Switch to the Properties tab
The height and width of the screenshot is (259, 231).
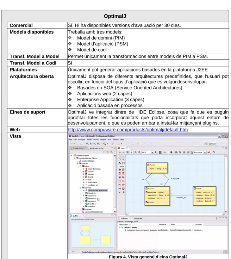click(138, 219)
